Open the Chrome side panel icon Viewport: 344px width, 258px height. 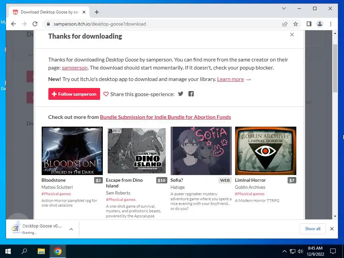(309, 24)
